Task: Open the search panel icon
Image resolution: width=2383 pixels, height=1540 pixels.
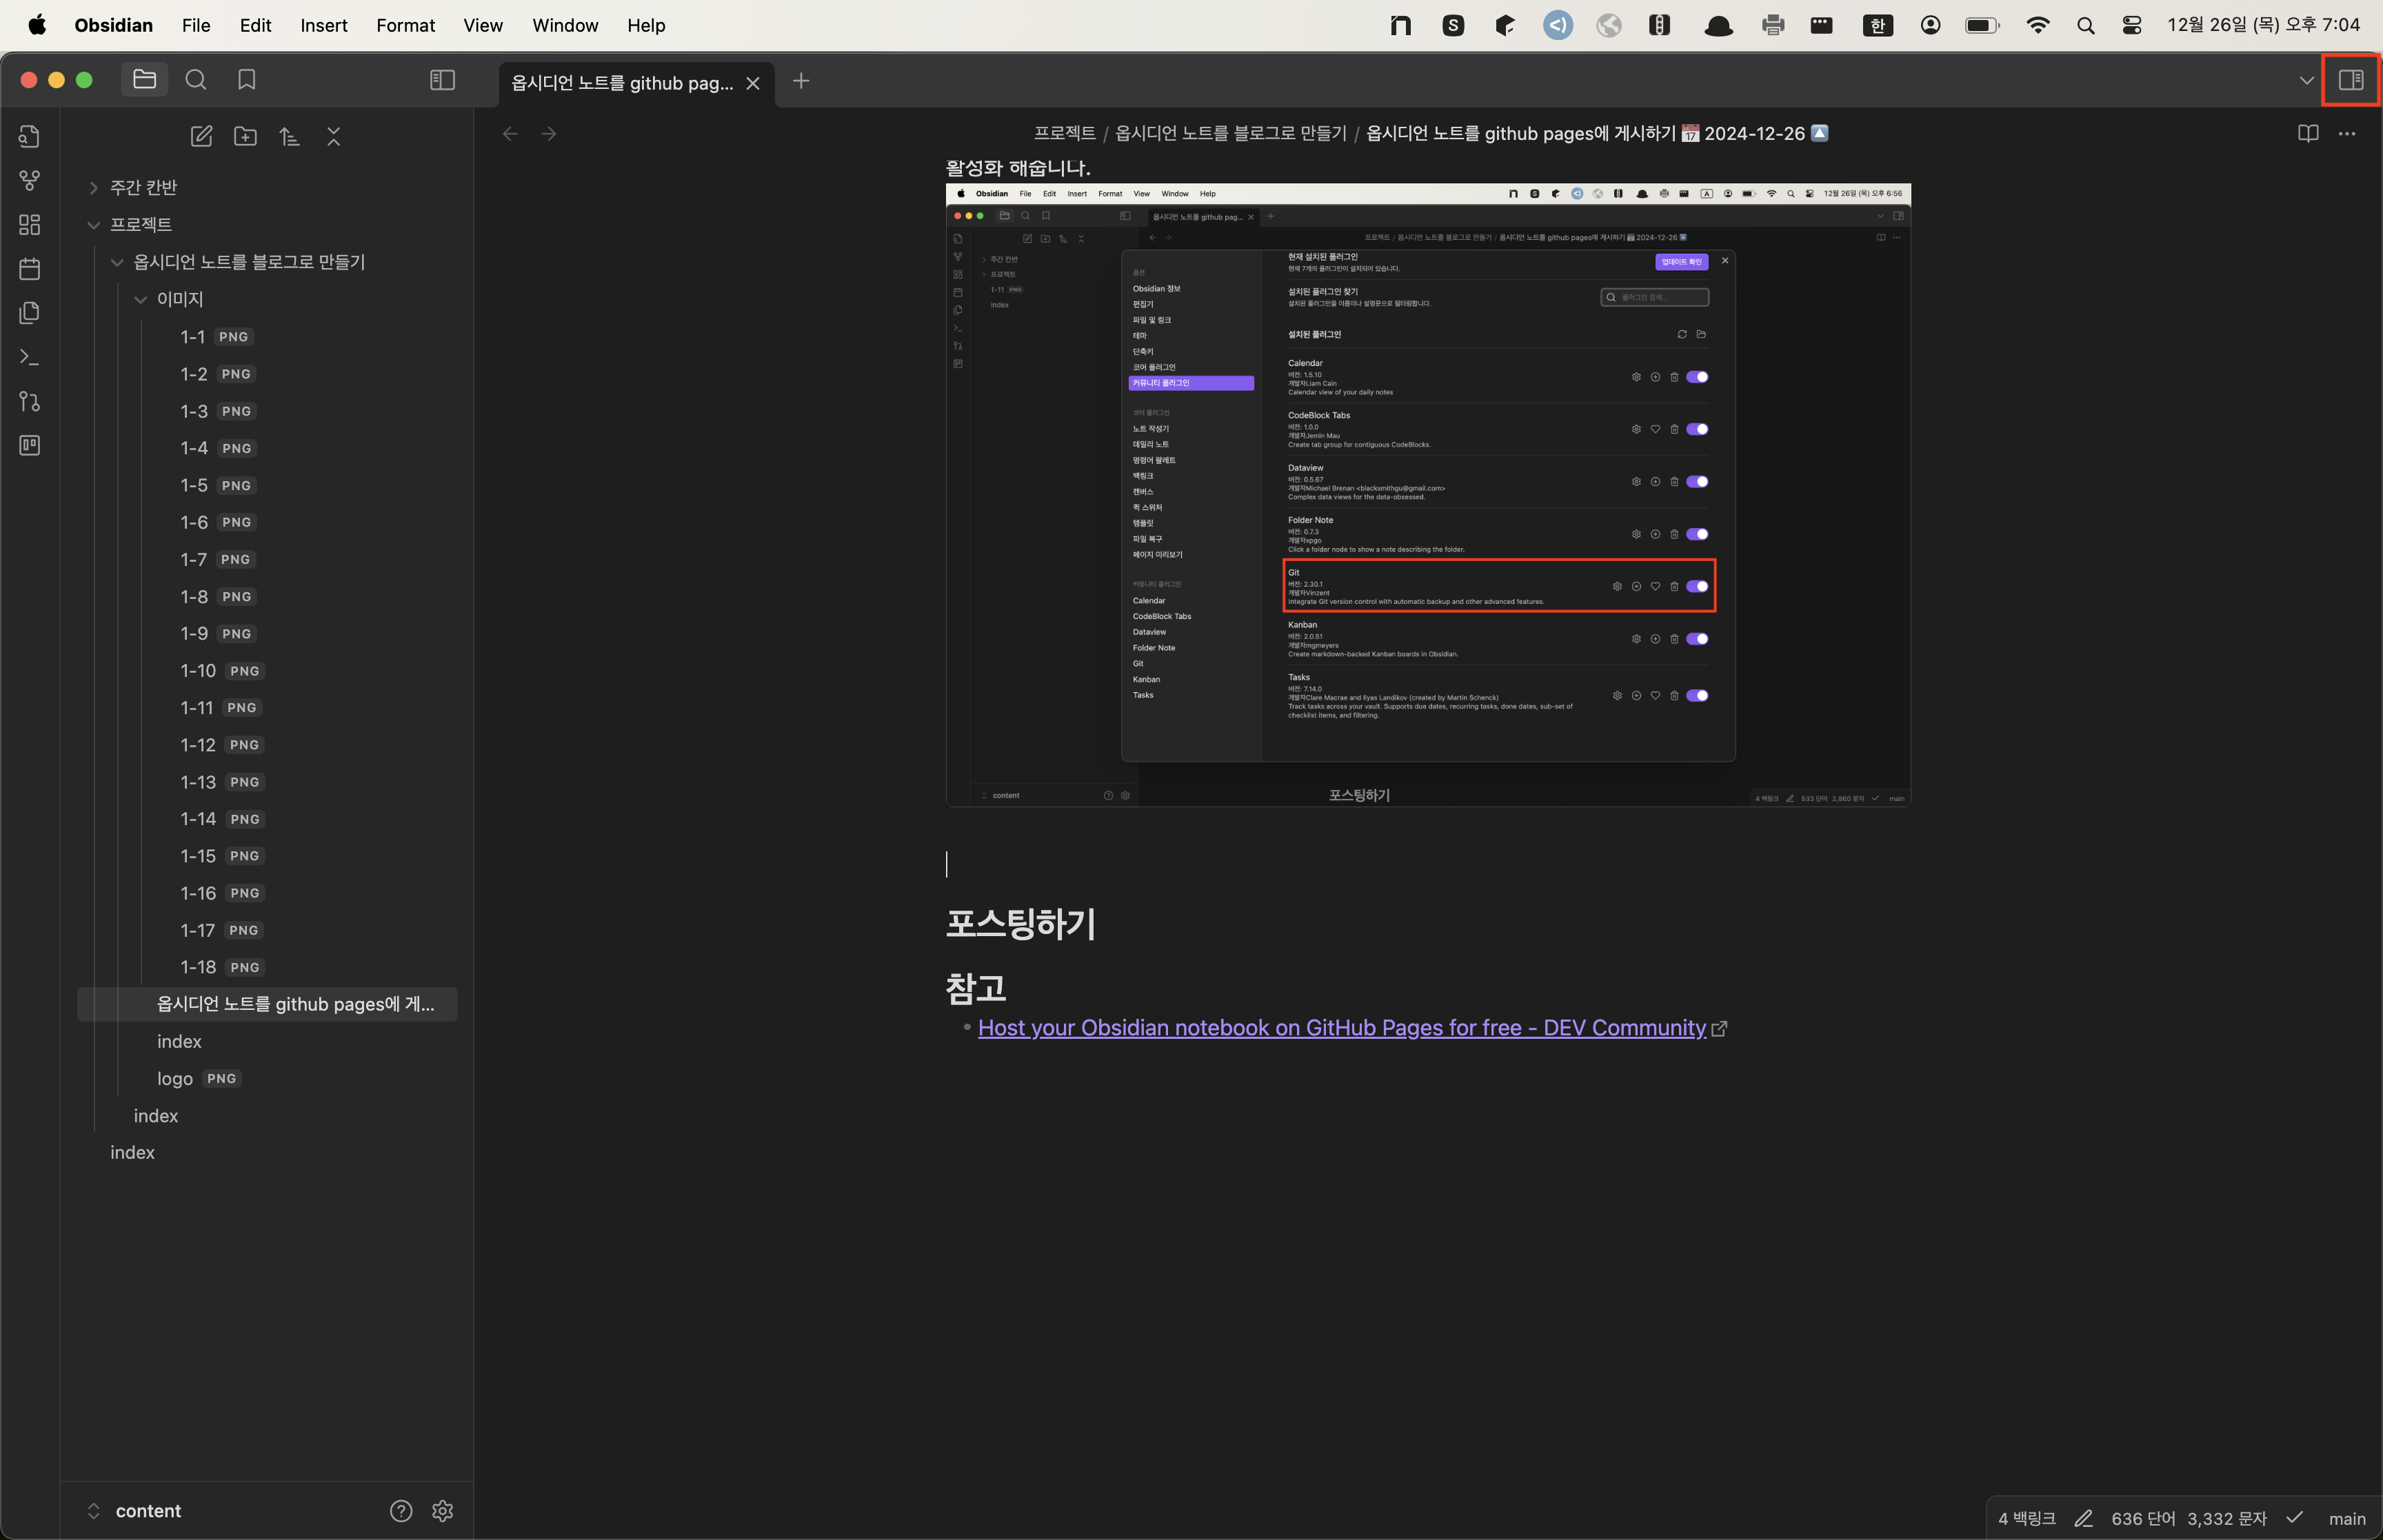Action: pyautogui.click(x=196, y=80)
